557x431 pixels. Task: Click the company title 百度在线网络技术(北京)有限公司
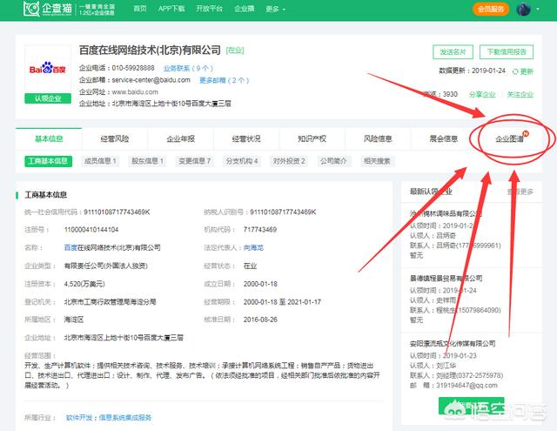click(150, 51)
